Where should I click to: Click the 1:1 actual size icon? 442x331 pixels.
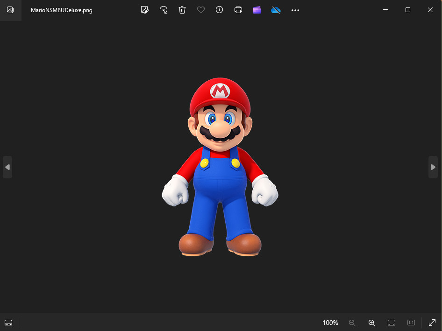[411, 323]
